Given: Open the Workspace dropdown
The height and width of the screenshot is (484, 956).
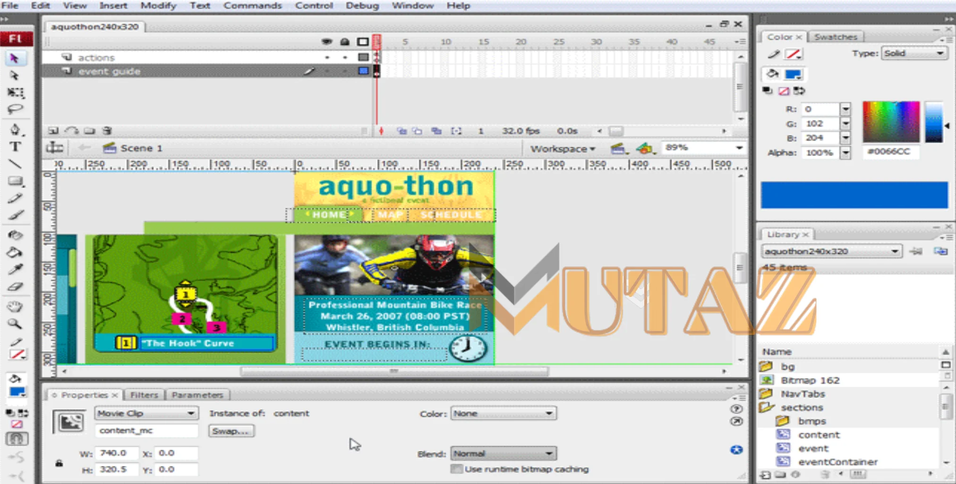Looking at the screenshot, I should (563, 149).
